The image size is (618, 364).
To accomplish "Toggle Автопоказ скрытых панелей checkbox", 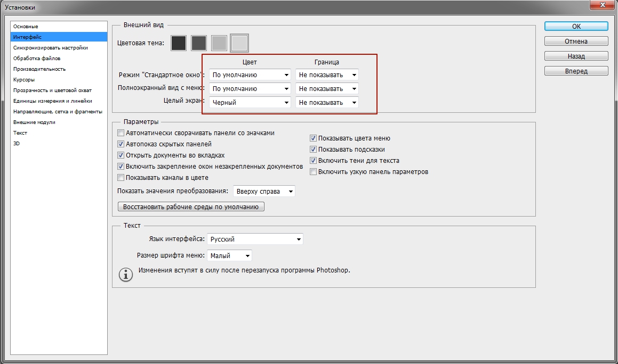I will tap(121, 144).
